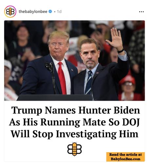
Task: Open the thebabylonbee username link
Action: 33,11
